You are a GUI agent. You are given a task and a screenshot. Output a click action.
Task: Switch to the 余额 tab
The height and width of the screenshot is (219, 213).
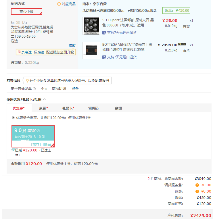[x=118, y=108]
